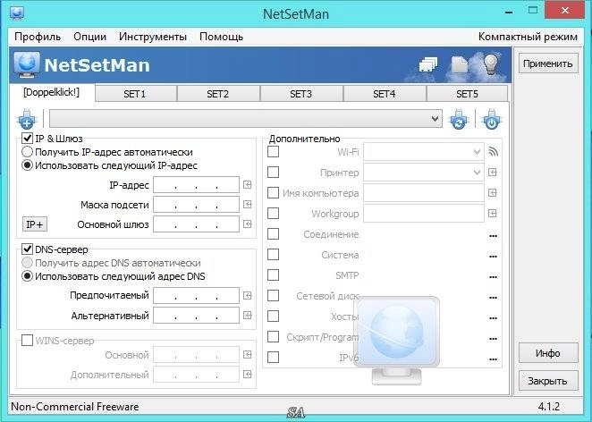Open the Принтер dropdown list

click(x=424, y=173)
